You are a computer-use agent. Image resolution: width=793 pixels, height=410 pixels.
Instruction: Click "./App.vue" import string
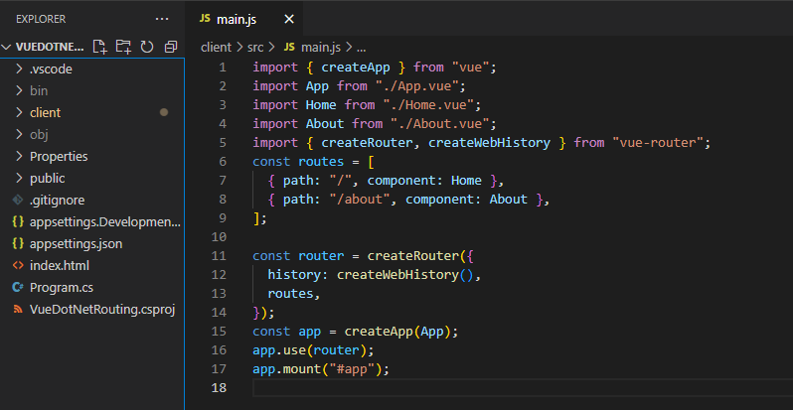click(416, 86)
